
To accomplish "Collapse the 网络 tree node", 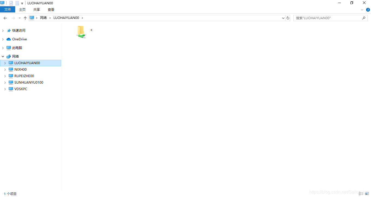I will tap(3, 57).
